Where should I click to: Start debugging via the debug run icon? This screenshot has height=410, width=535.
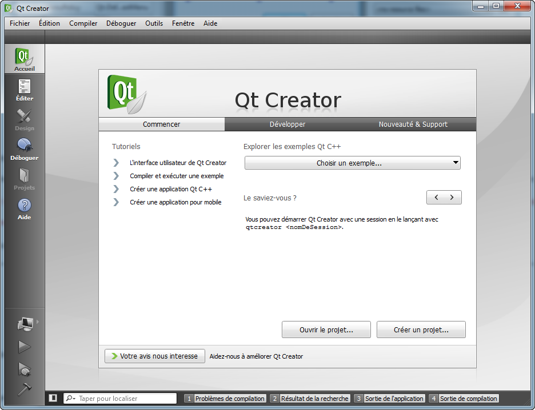click(24, 369)
